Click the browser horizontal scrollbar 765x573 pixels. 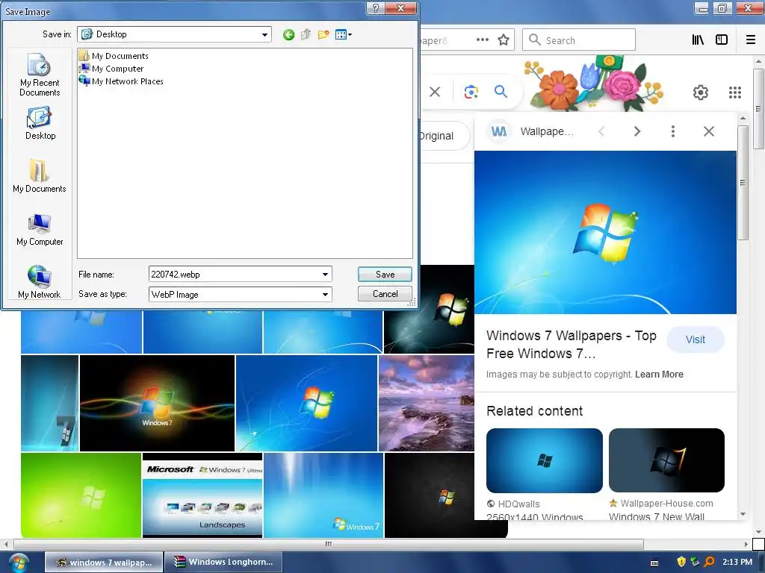(x=329, y=544)
